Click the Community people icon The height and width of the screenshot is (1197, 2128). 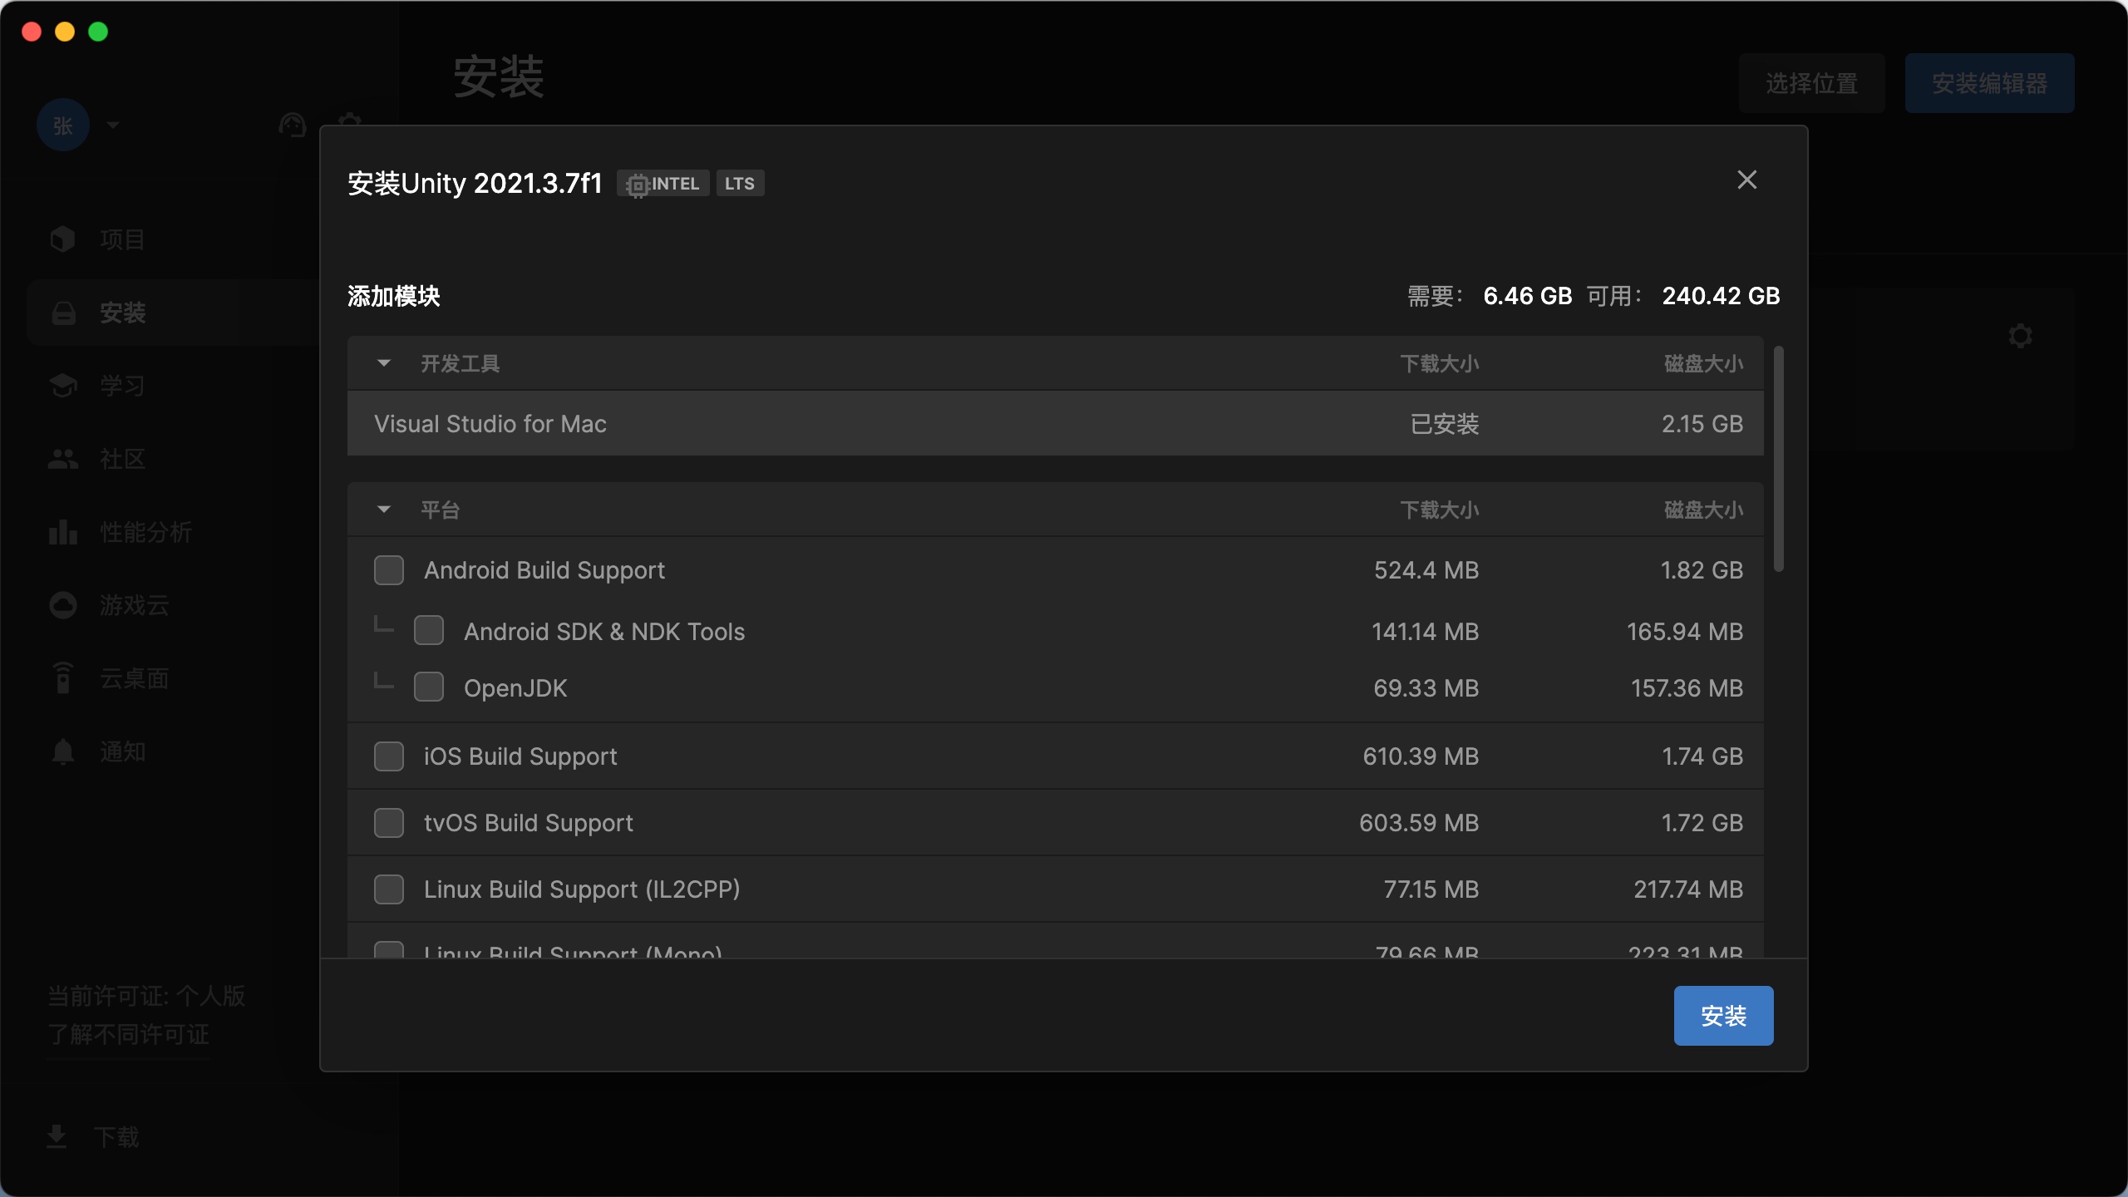click(62, 459)
